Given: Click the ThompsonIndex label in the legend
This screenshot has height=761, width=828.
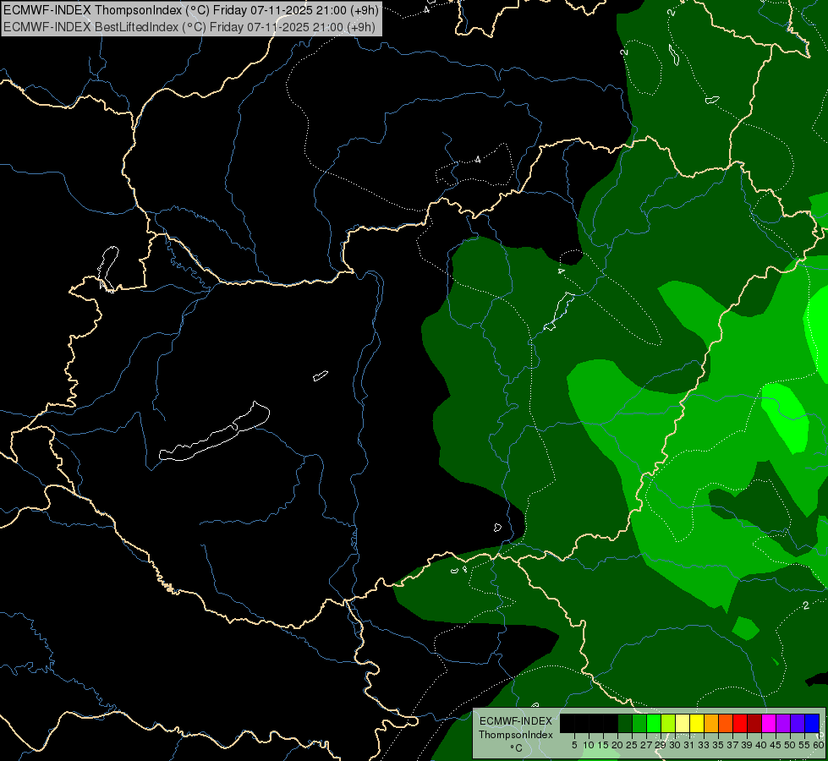Looking at the screenshot, I should tap(516, 735).
